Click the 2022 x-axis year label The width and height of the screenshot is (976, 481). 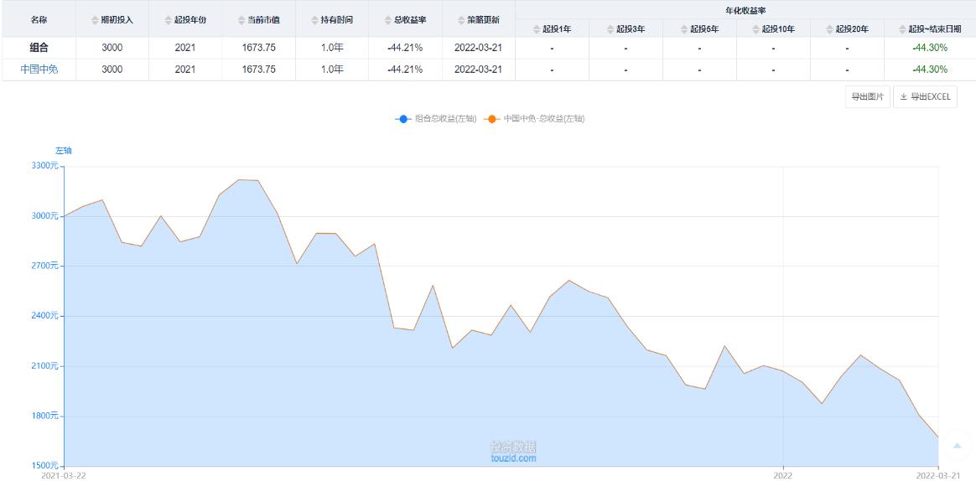pos(782,475)
